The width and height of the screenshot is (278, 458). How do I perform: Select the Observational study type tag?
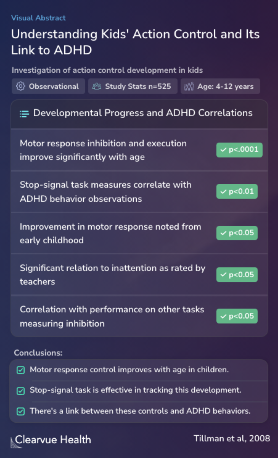(x=48, y=86)
